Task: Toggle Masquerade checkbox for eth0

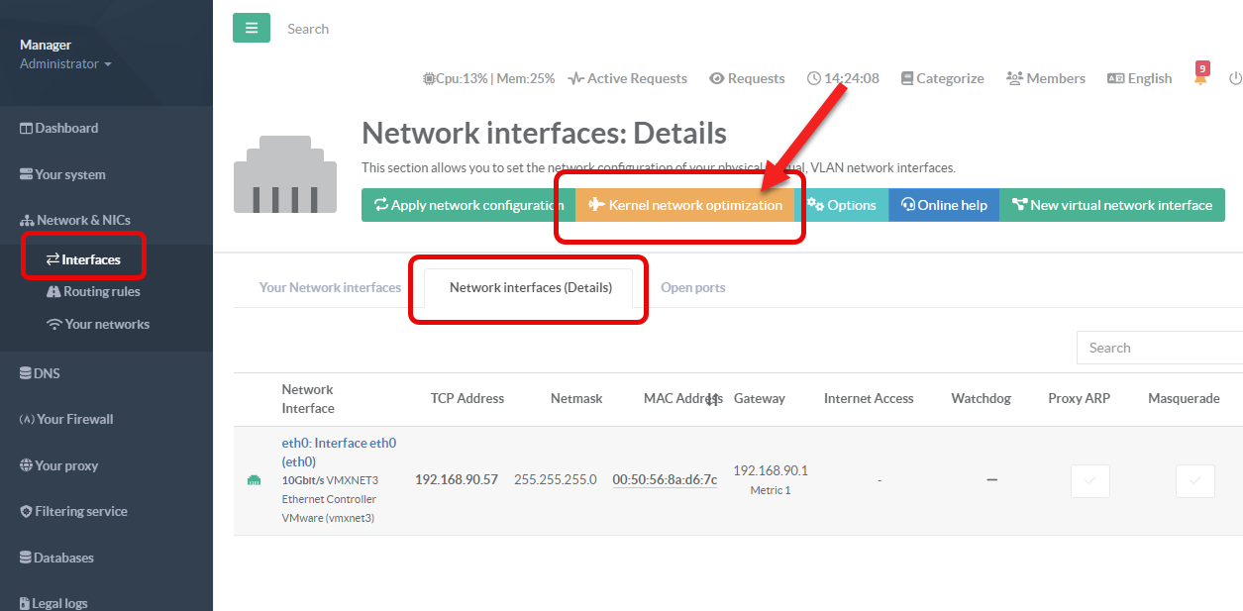Action: pyautogui.click(x=1194, y=480)
